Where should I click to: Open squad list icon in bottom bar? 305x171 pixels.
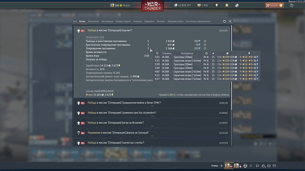click(257, 166)
